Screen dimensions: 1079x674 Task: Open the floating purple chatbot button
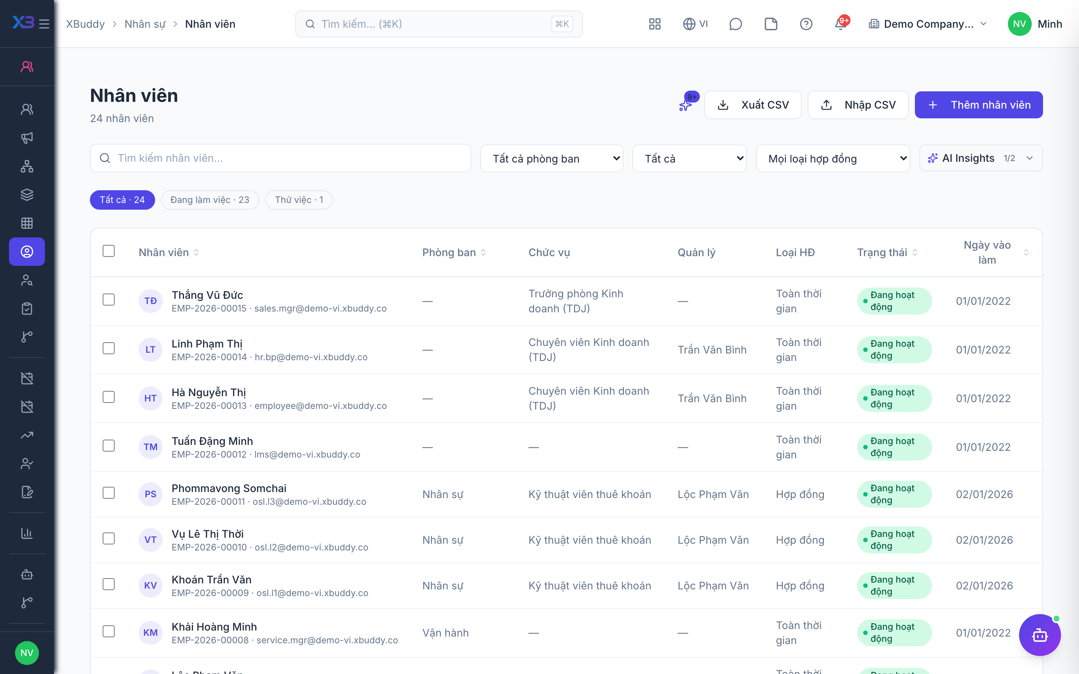point(1040,635)
